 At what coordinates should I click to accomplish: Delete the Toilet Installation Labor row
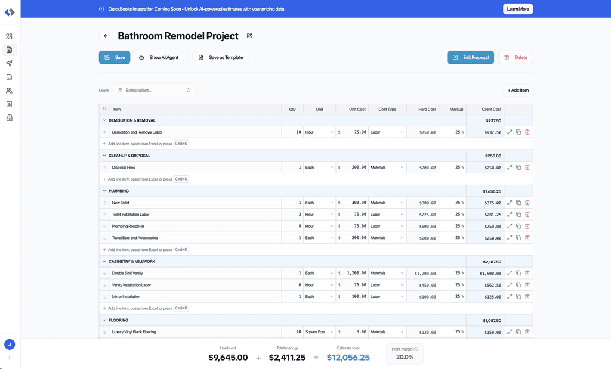(x=527, y=215)
